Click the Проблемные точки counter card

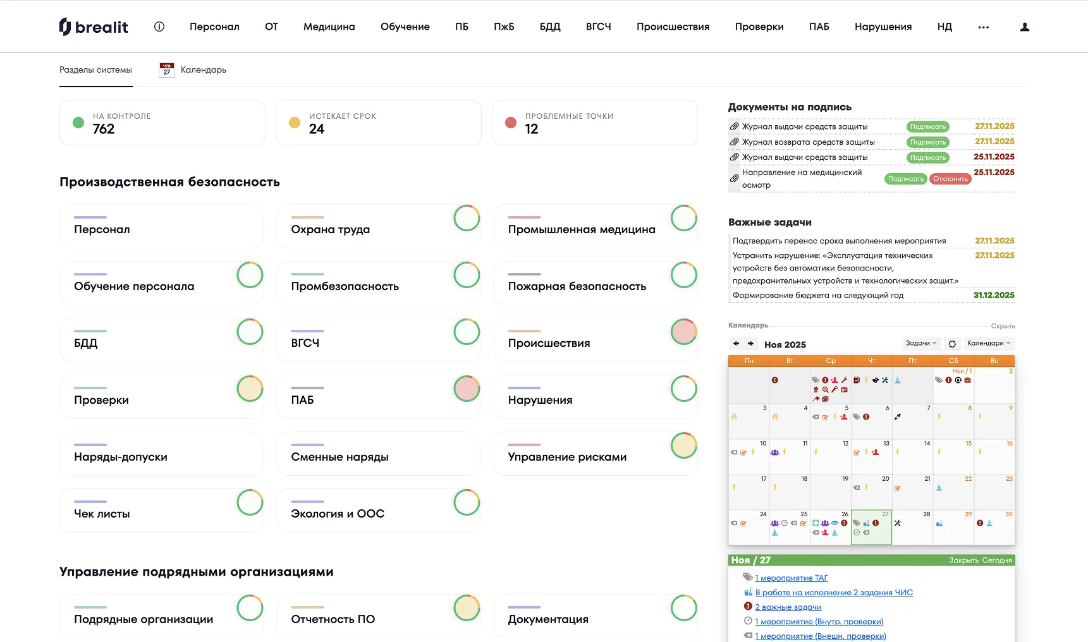pos(594,123)
